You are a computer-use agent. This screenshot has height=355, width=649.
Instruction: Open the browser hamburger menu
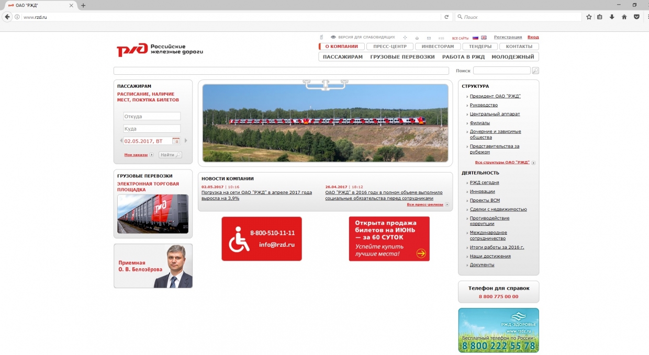point(648,17)
